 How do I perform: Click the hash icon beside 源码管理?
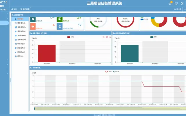point(16,31)
